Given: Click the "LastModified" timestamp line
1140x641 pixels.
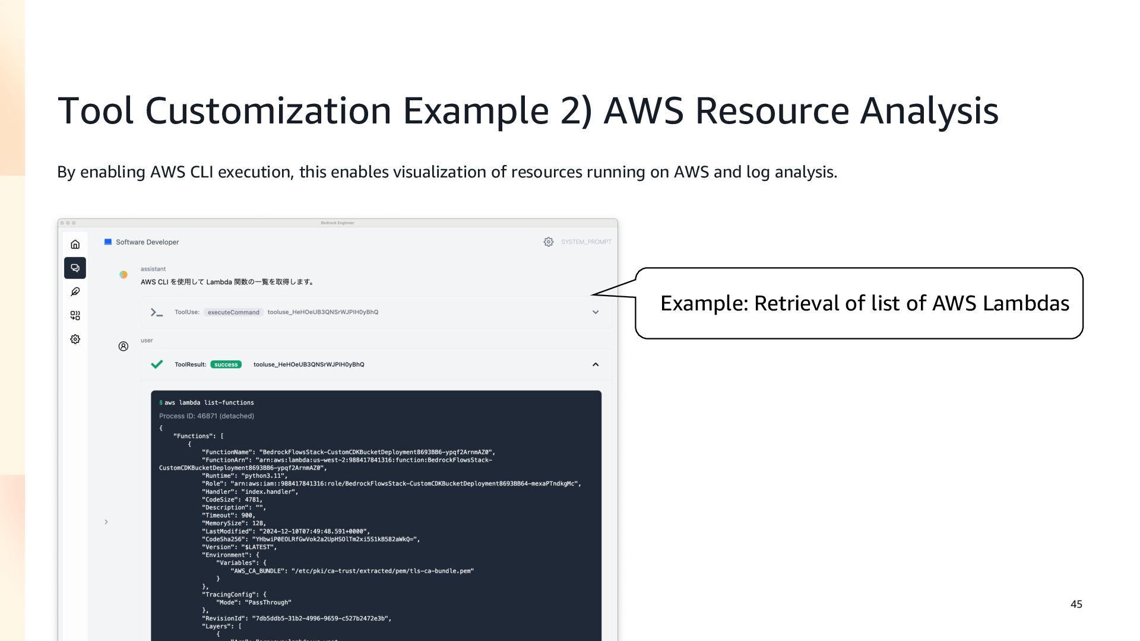Looking at the screenshot, I should click(286, 531).
